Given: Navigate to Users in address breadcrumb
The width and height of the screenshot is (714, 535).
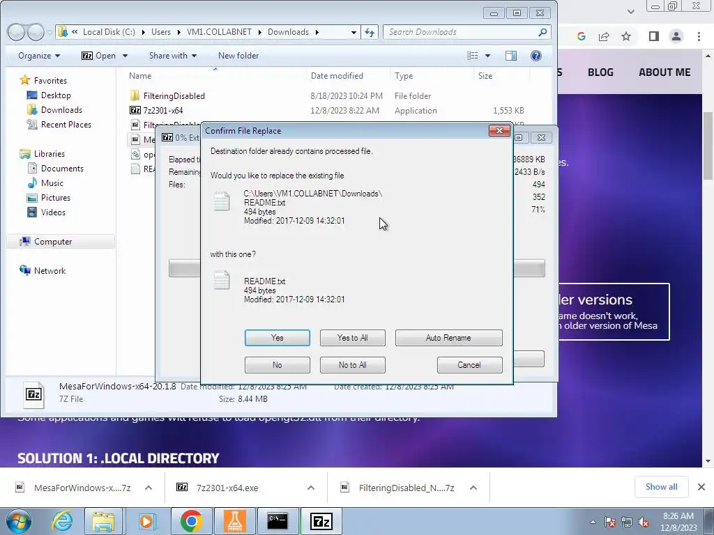Looking at the screenshot, I should coord(161,32).
